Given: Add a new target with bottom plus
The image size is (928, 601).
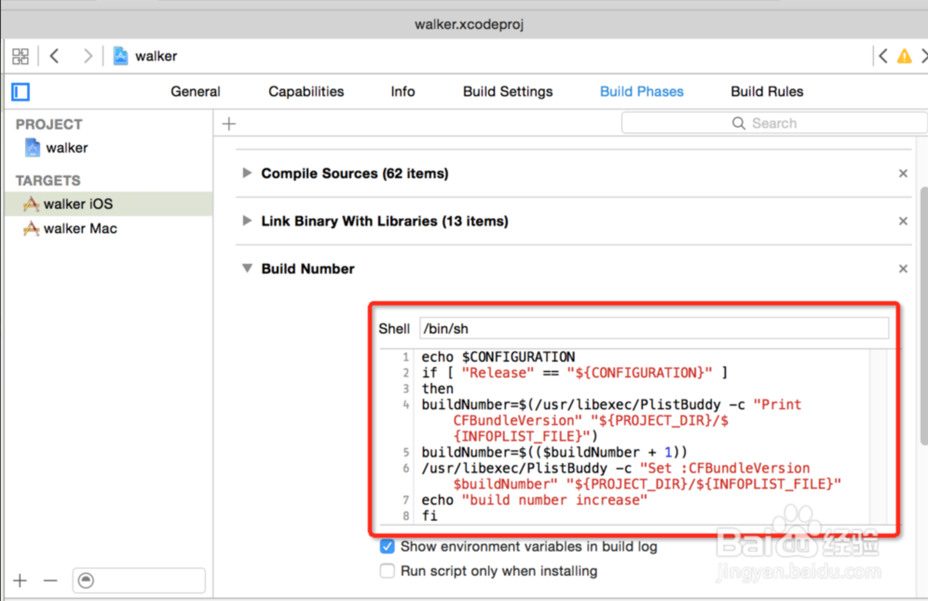Looking at the screenshot, I should click(20, 581).
